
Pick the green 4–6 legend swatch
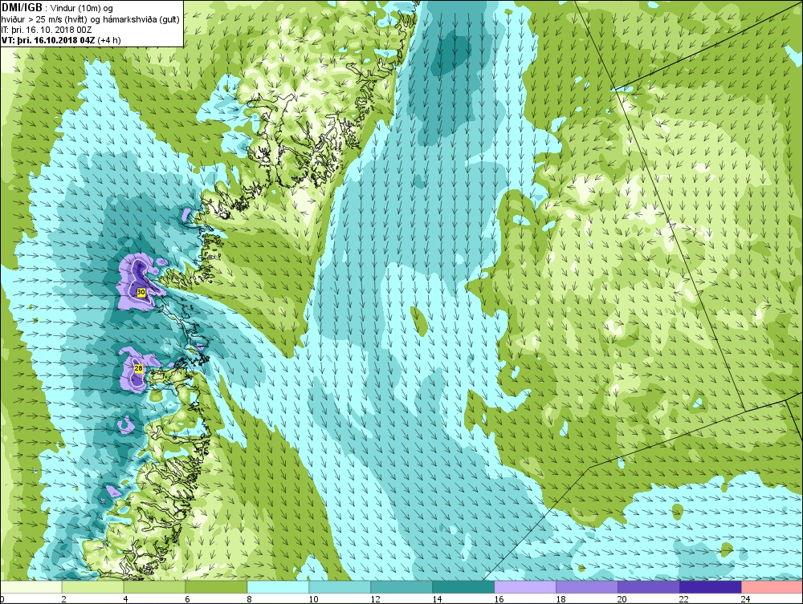(154, 587)
